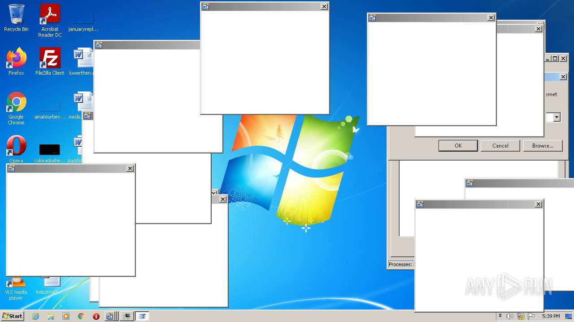Click the Processes status bar text
The image size is (574, 322).
click(x=401, y=264)
